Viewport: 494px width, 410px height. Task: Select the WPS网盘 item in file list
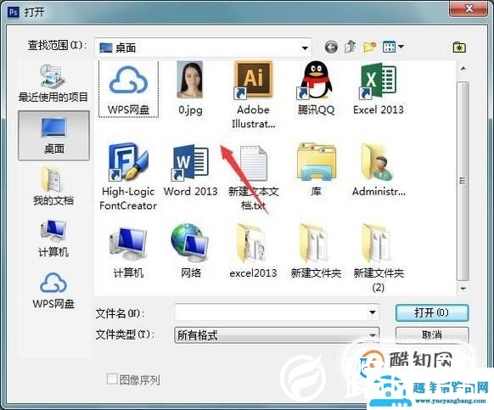point(128,89)
